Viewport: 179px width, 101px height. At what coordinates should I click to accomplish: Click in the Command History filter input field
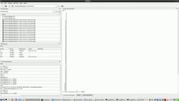[x=32, y=64]
